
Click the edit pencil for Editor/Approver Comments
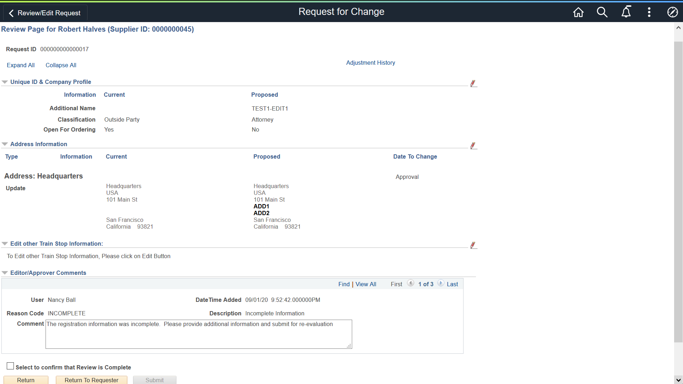[473, 245]
